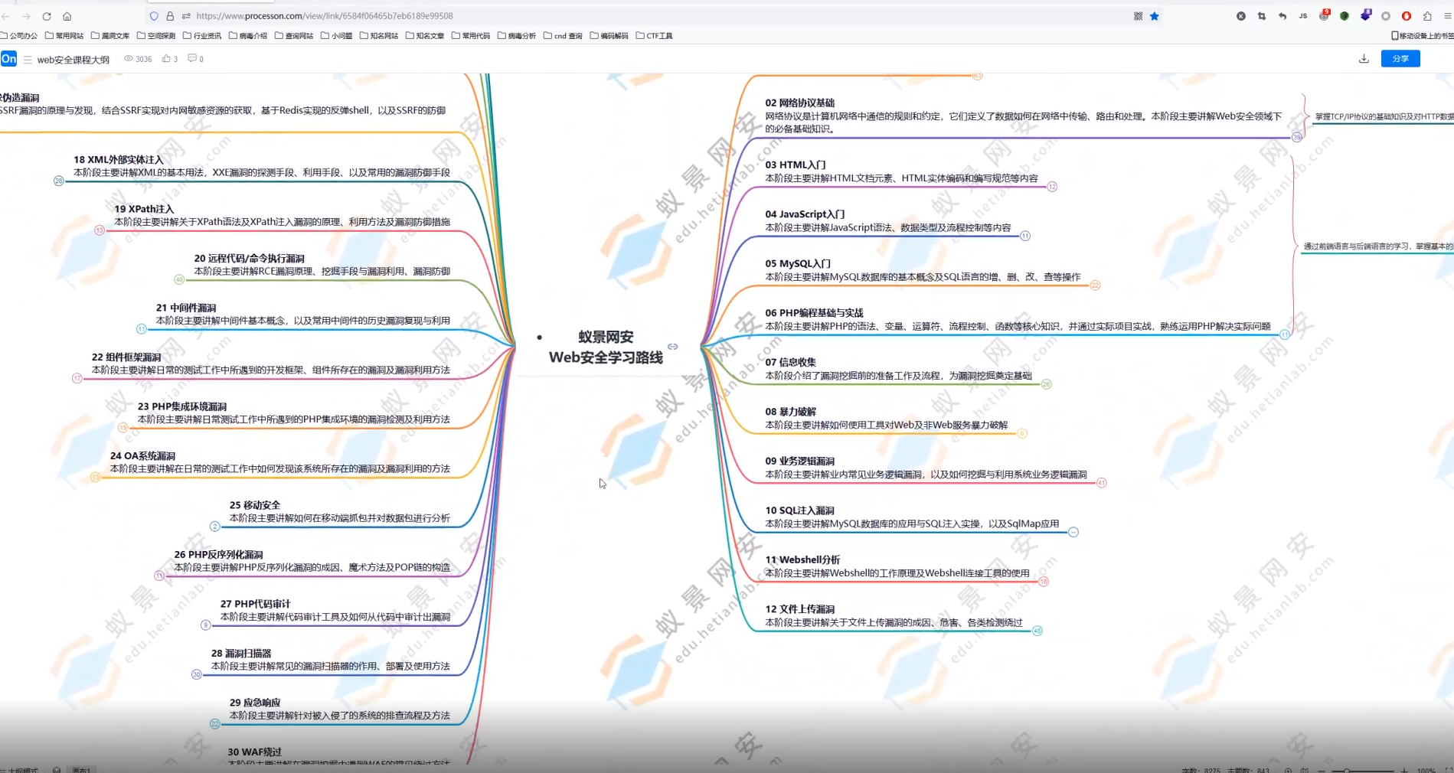Open the 知名文章 bookmarks folder
Image resolution: width=1454 pixels, height=773 pixels.
(425, 36)
